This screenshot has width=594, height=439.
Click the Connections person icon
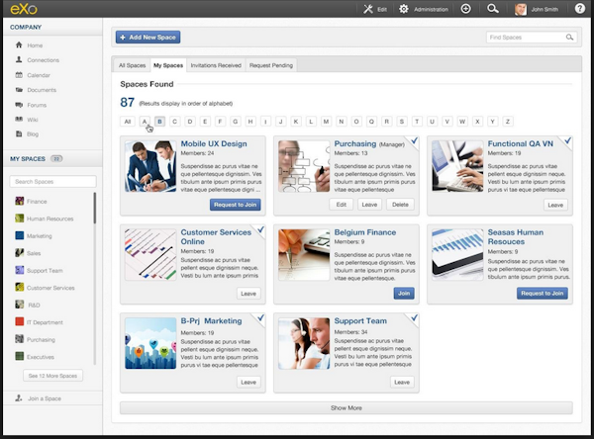(19, 59)
